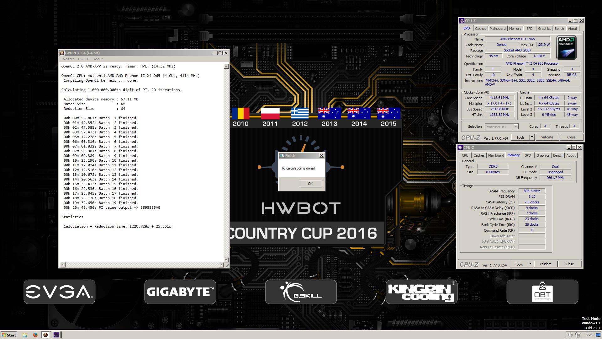The image size is (602, 339).
Task: Click the Core Speed 4113.61 MHz field
Action: [499, 98]
